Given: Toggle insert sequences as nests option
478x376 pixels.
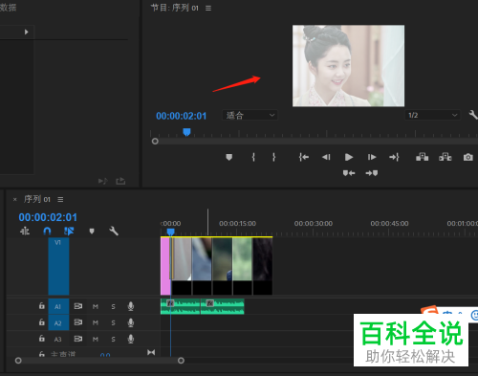Looking at the screenshot, I should [25, 231].
